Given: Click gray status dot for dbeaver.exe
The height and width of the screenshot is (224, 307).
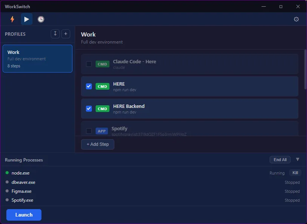Looking at the screenshot, I should pos(7,182).
